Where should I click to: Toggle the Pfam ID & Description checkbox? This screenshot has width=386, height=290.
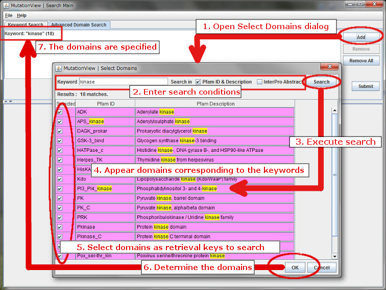coord(198,82)
